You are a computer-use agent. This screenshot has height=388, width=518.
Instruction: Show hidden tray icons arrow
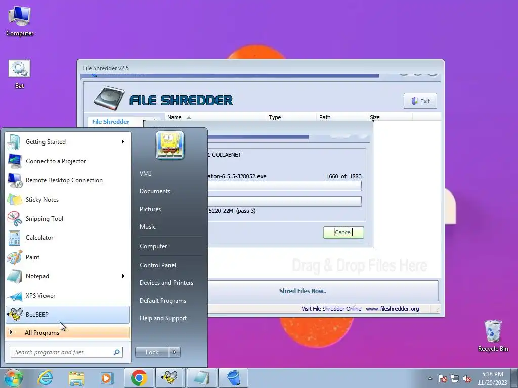[430, 379]
